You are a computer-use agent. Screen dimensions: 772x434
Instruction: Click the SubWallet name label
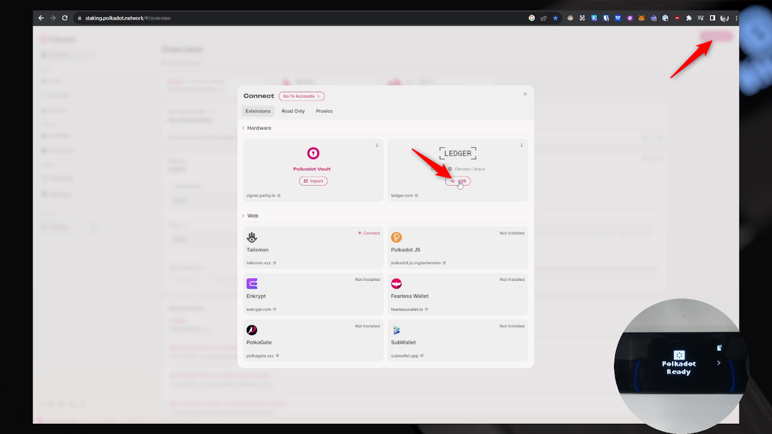403,342
